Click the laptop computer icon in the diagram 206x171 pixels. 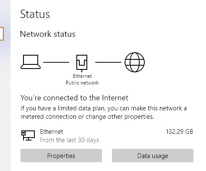(31, 62)
